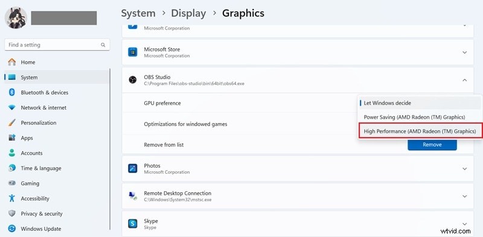Choose High Performance AMD Radeon option

(420, 131)
